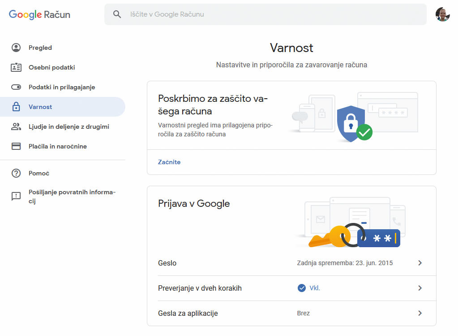Screen dimensions: 458x336
Task: Click the blue checkmark next to Vkl.
Action: [301, 288]
